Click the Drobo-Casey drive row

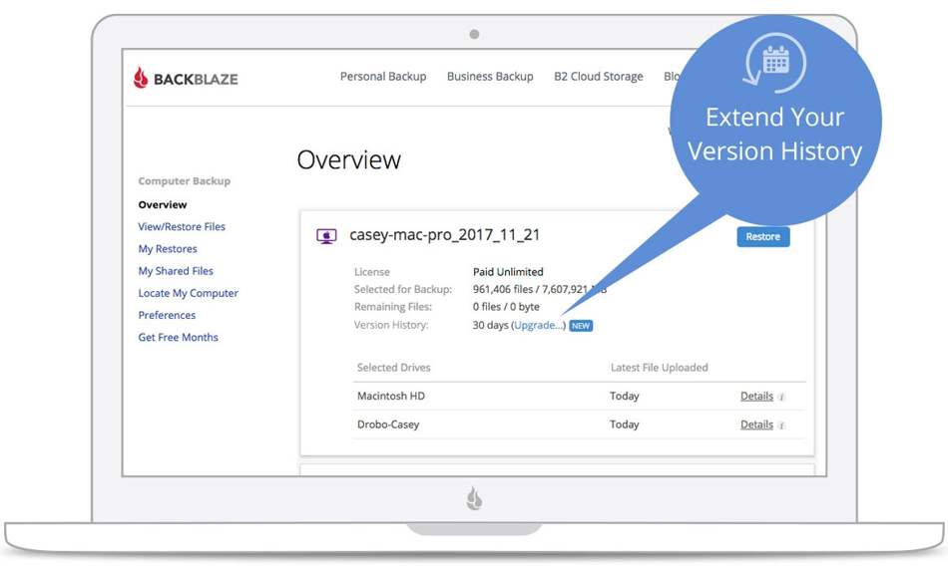point(579,425)
